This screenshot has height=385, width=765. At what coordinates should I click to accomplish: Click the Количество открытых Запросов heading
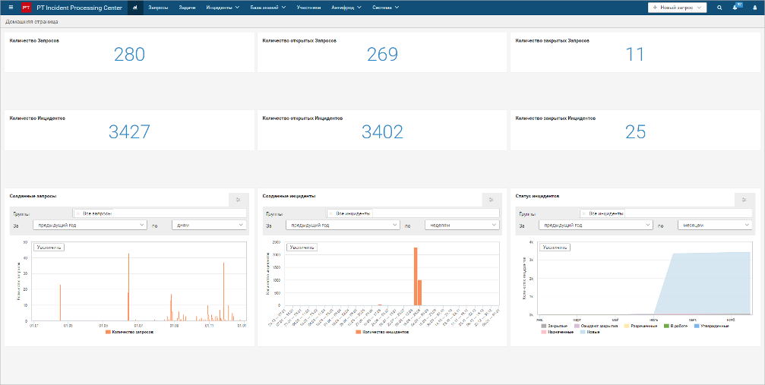coord(299,40)
